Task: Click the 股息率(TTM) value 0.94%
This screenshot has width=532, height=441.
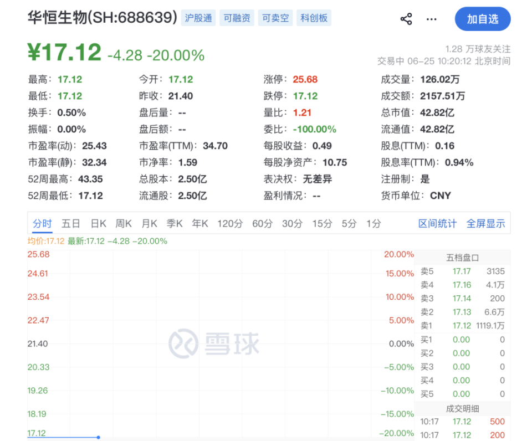Action: pos(459,162)
